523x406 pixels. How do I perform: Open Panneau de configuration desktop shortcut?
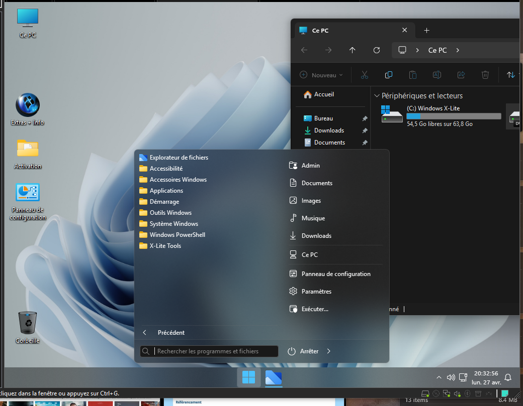tap(28, 202)
